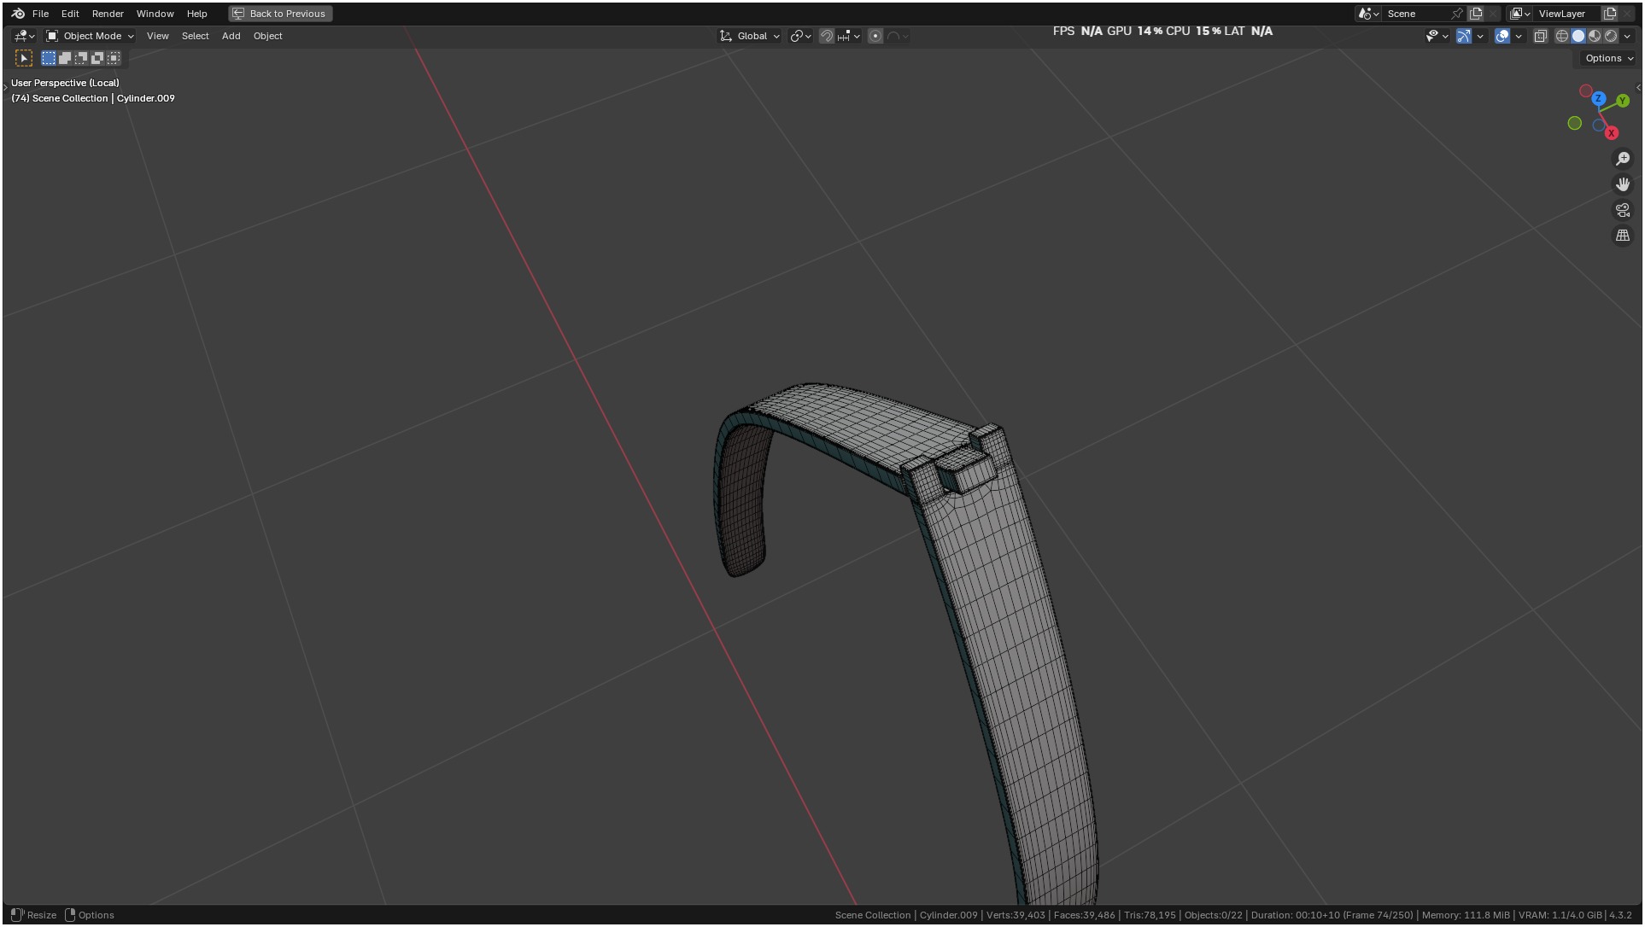The width and height of the screenshot is (1645, 927).
Task: Click the pan view hand icon
Action: coord(1622,184)
